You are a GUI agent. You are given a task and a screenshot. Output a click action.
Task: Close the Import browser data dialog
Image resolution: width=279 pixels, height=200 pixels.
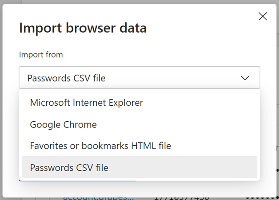click(x=263, y=17)
